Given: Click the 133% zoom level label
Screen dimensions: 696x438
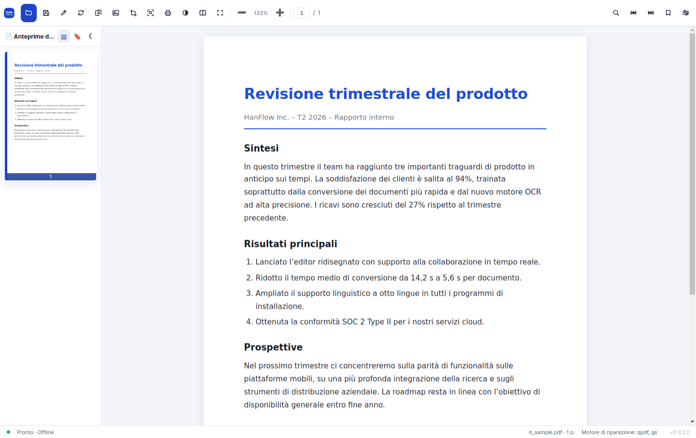Looking at the screenshot, I should tap(261, 13).
